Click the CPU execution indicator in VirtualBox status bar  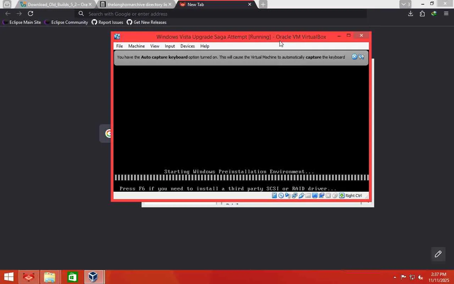pos(328,196)
